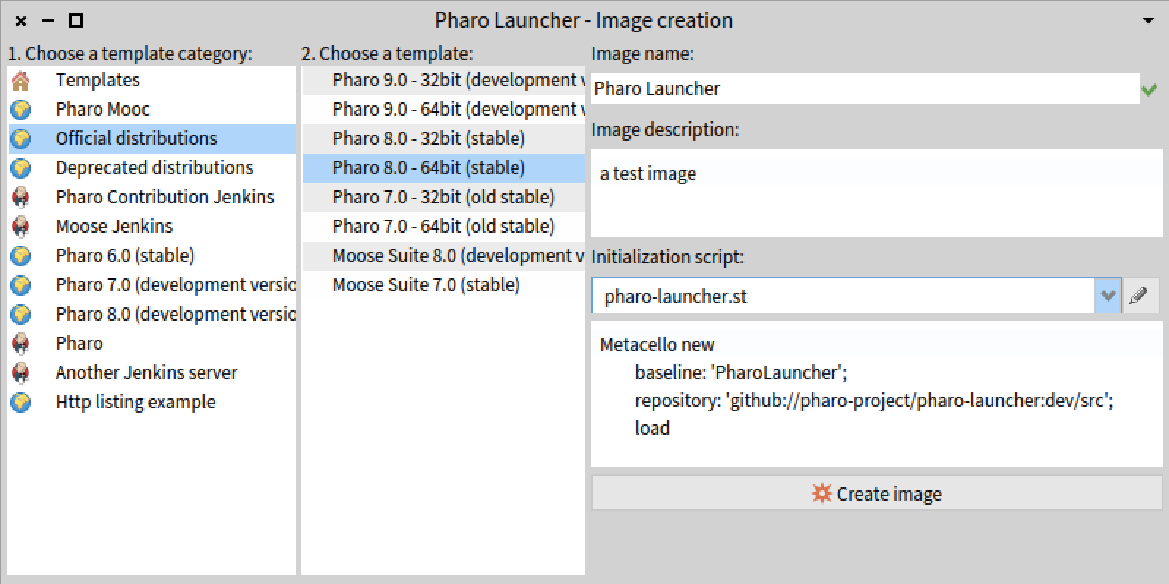
Task: Click the house icon beside Templates
Action: 20,81
